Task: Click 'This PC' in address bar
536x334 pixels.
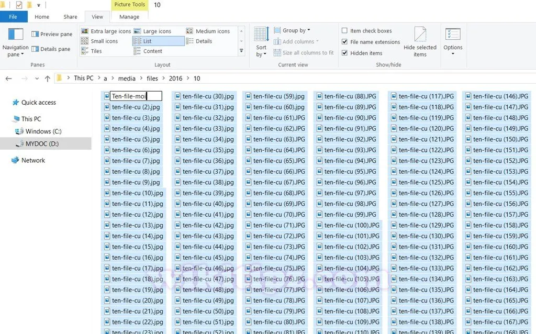Action: 83,79
